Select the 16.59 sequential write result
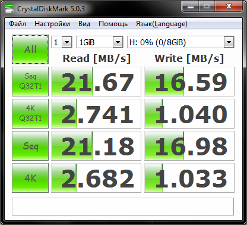Viewport: 247px width, 225px height. [189, 82]
